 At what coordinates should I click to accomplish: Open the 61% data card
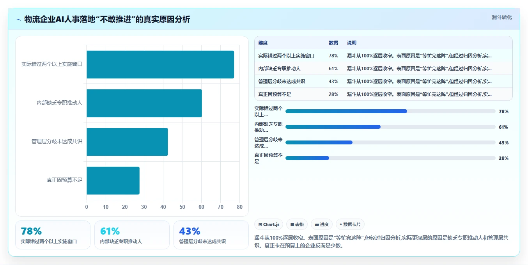132,235
